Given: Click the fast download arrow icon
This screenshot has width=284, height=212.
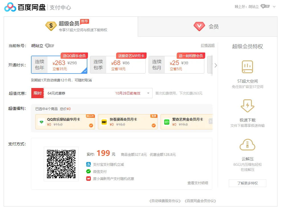Looking at the screenshot, I should tap(247, 106).
